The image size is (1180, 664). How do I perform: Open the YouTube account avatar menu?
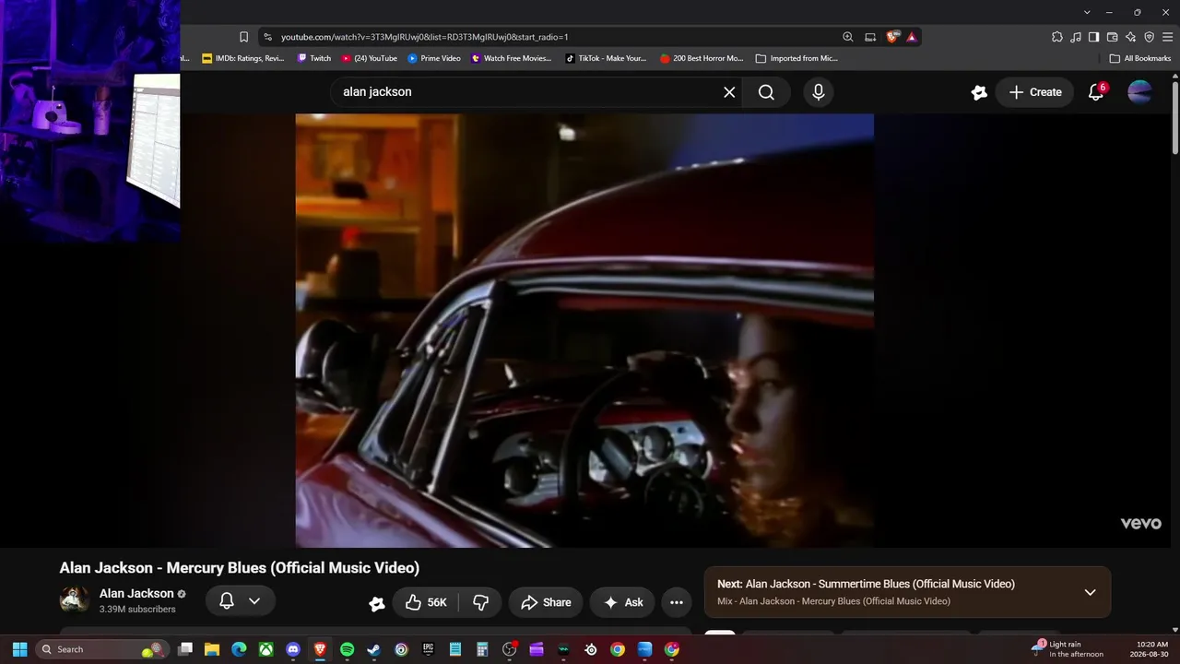(x=1140, y=92)
